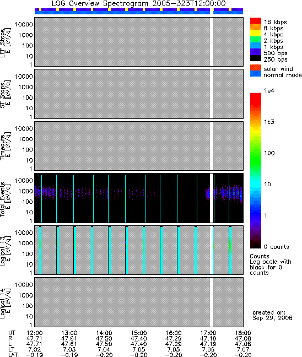
Task: Click the 'created on: Sep 29, 2006' text
Action: point(272,315)
